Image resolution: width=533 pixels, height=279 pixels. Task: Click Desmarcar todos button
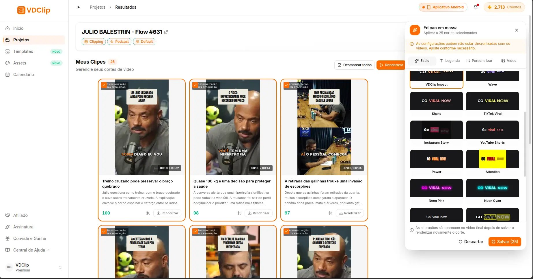[355, 65]
